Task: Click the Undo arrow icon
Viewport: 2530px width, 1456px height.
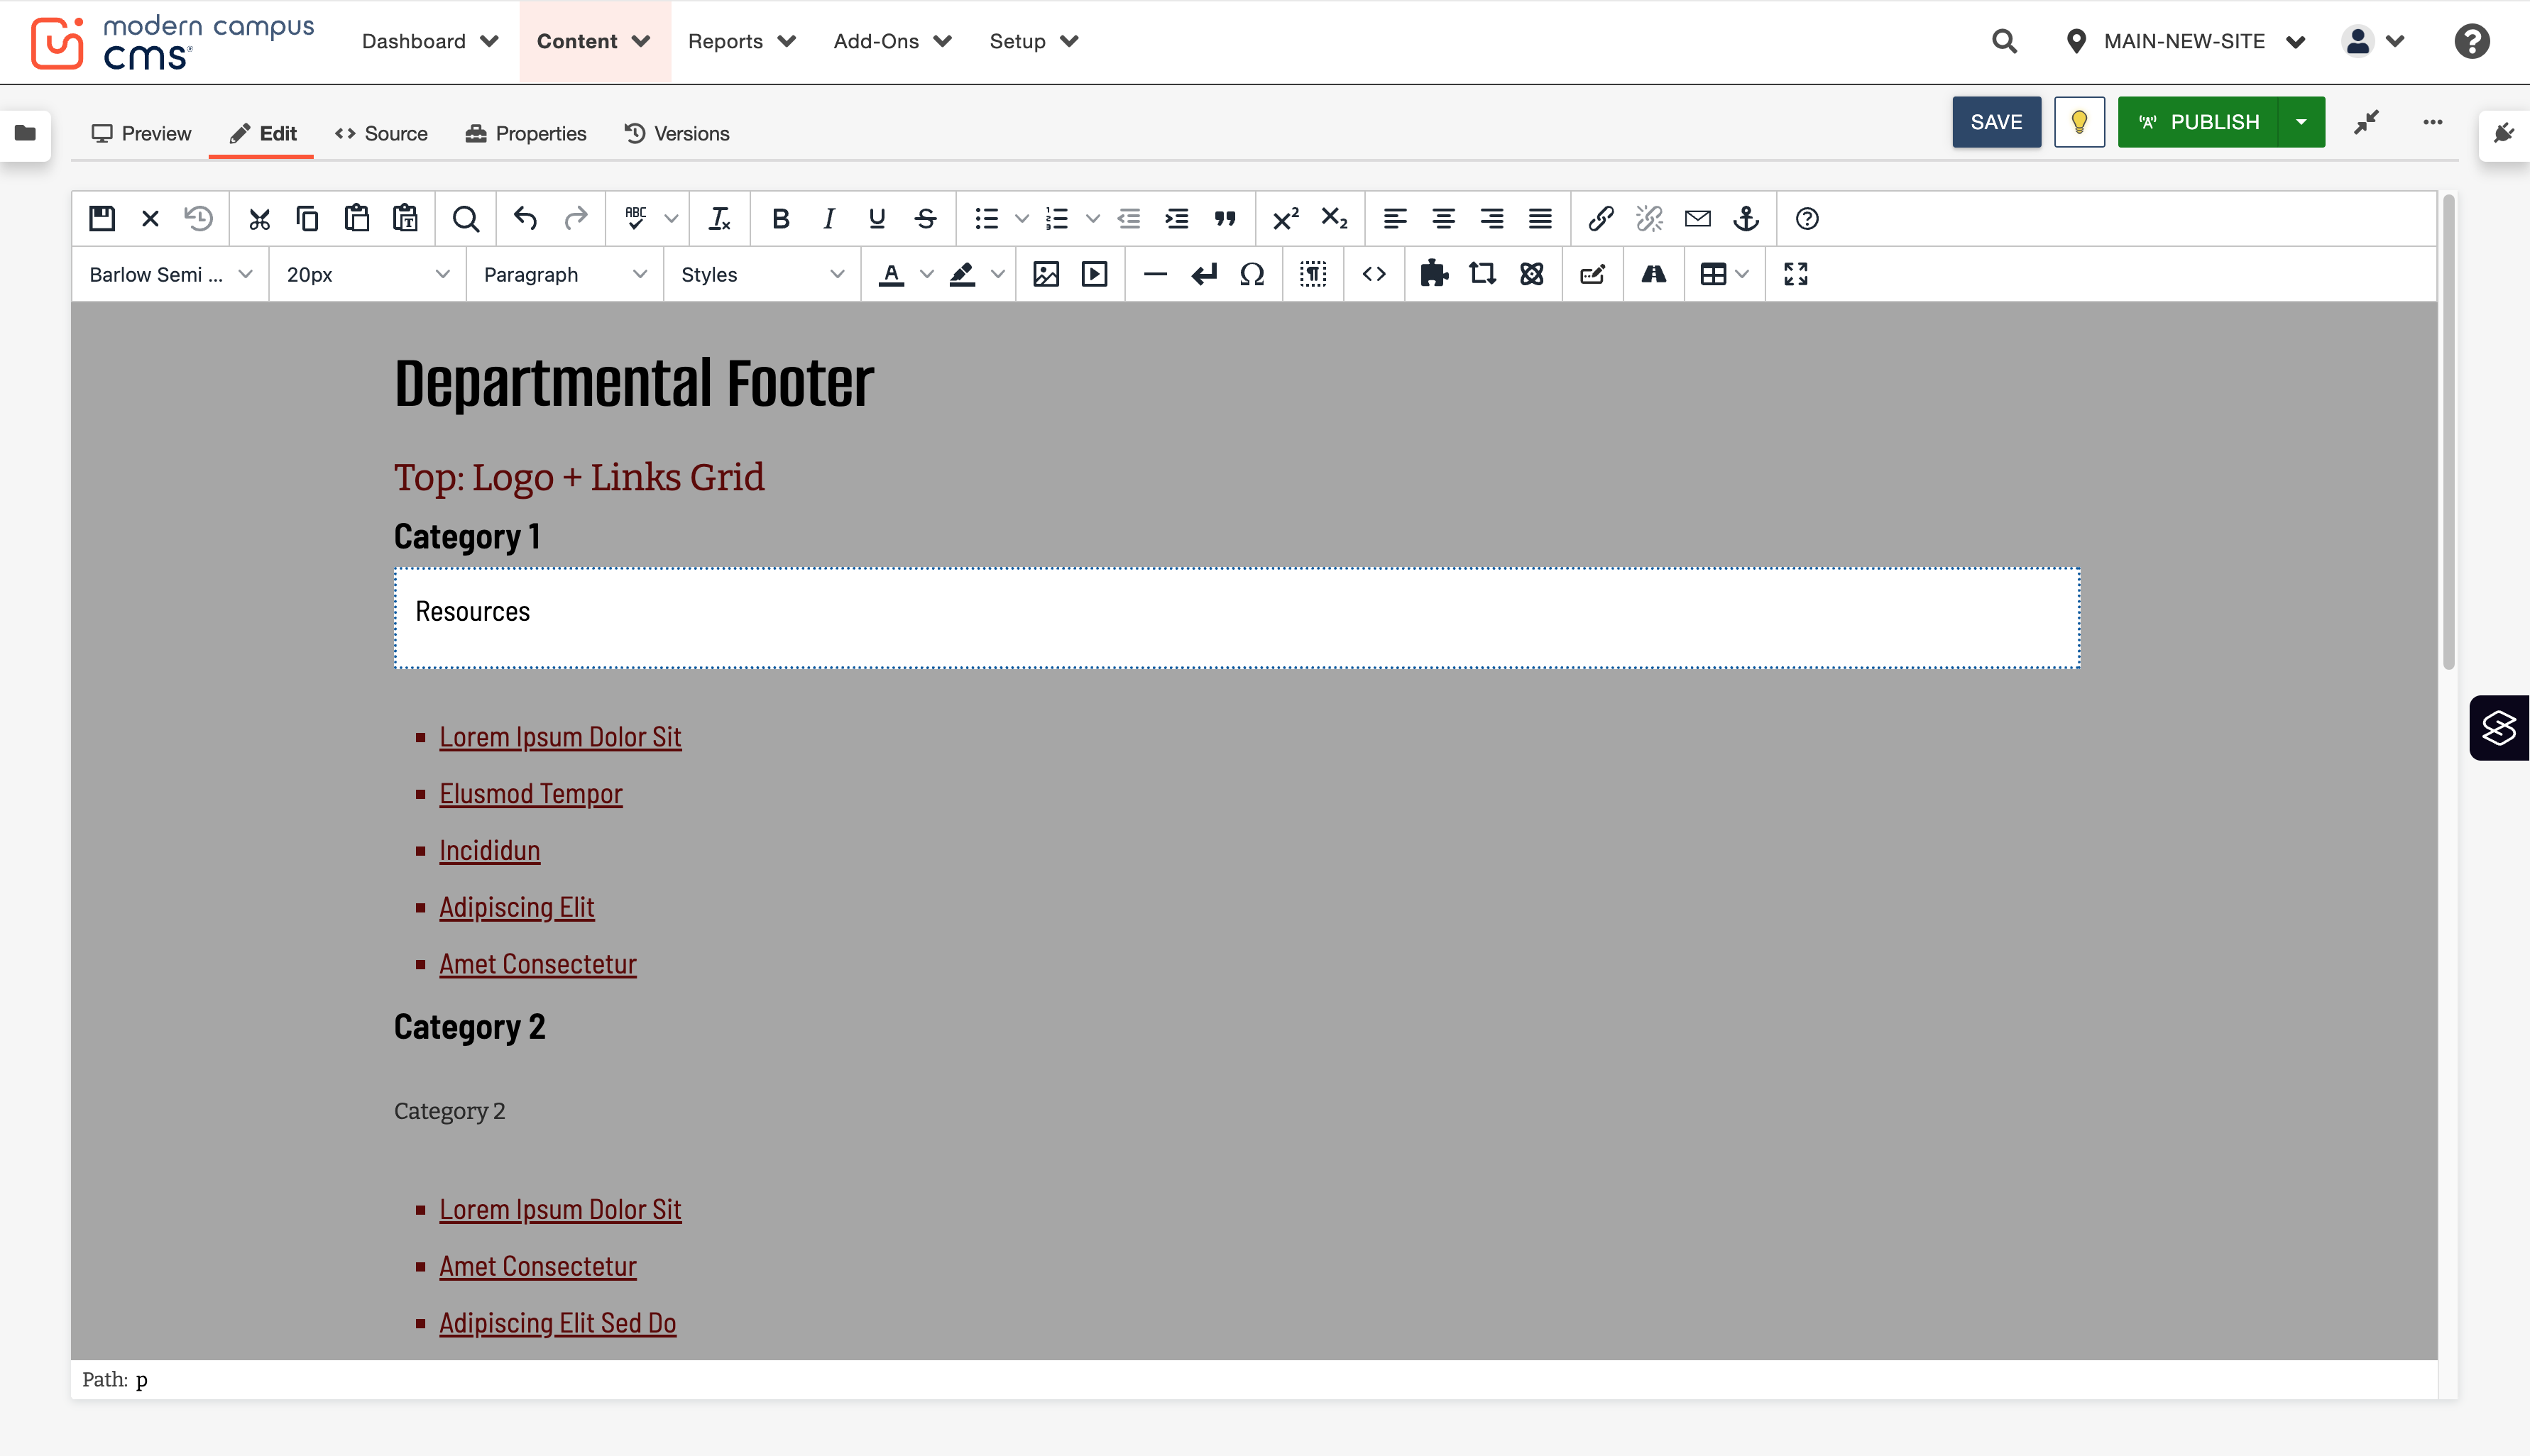Action: tap(526, 219)
